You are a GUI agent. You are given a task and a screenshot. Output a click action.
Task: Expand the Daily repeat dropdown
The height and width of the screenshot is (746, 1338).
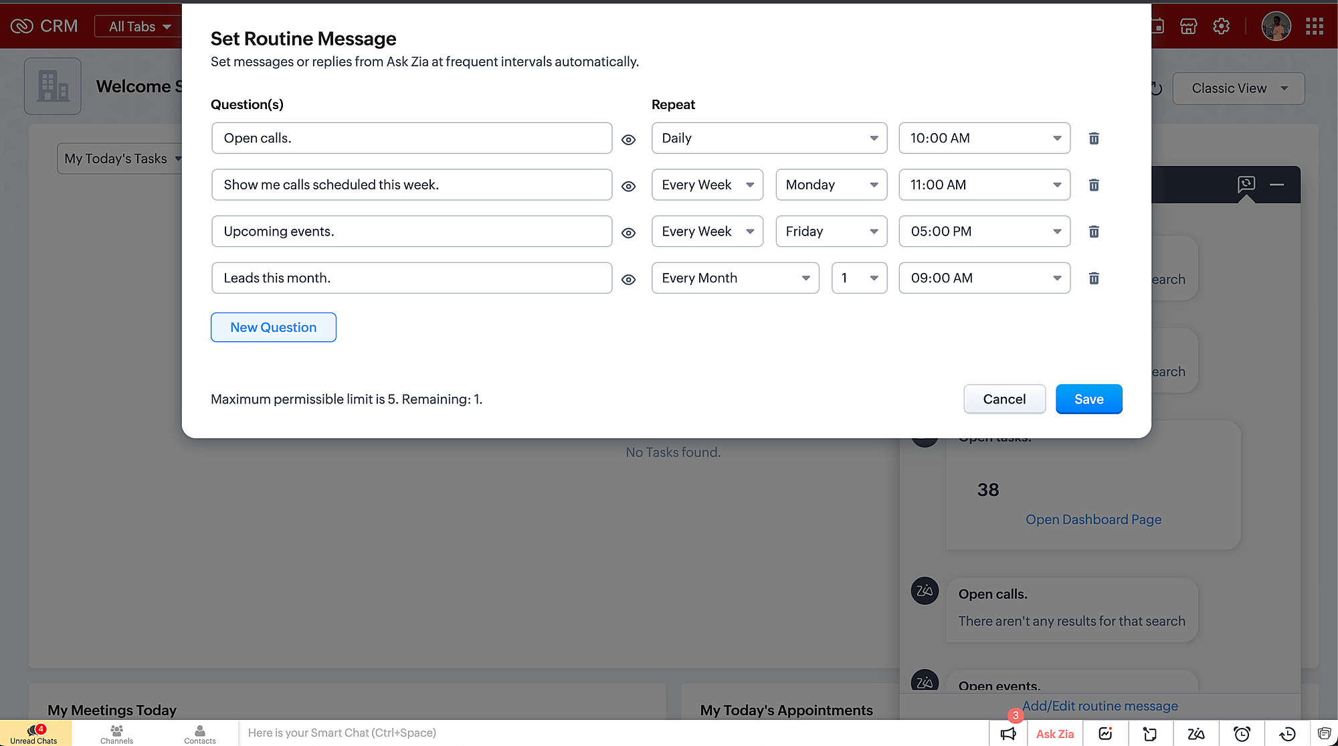769,138
